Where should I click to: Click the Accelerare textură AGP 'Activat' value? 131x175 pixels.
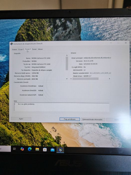pyautogui.click(x=41, y=95)
